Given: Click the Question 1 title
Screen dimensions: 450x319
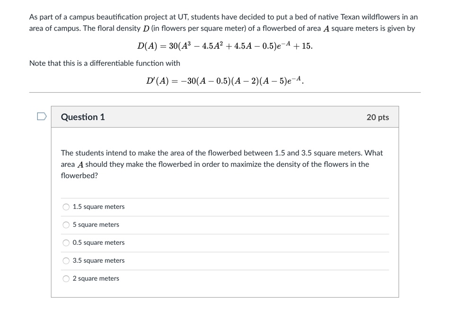Looking at the screenshot, I should pos(83,117).
